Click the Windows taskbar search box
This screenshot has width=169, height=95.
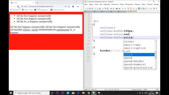(x=31, y=93)
